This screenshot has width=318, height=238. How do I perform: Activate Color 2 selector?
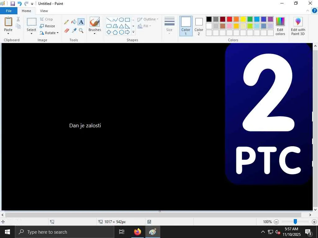tap(199, 26)
